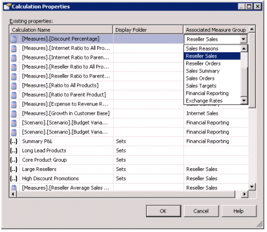Click icon beside Internet Ratio to Paren… row
The image size is (267, 232).
click(14, 58)
